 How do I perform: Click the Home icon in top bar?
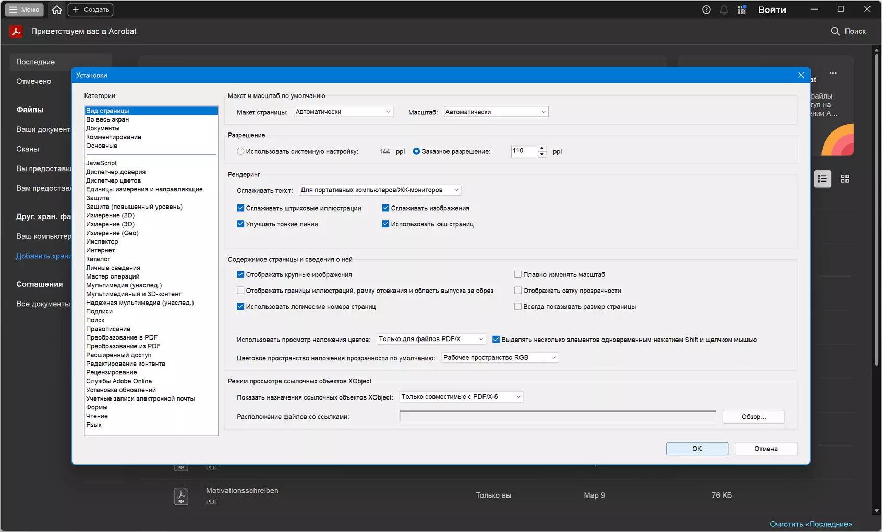pos(57,9)
